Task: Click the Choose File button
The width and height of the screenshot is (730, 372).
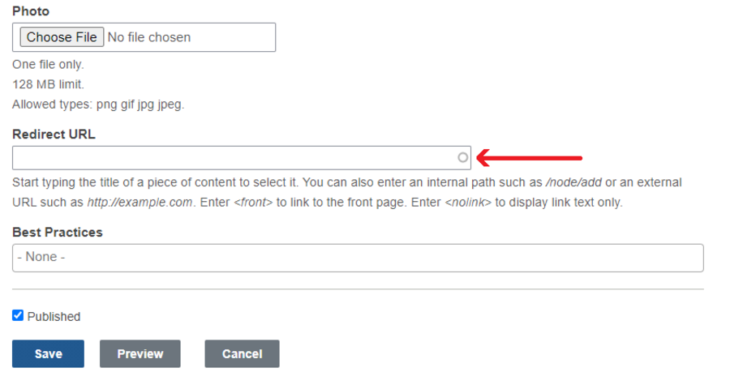Action: click(62, 37)
